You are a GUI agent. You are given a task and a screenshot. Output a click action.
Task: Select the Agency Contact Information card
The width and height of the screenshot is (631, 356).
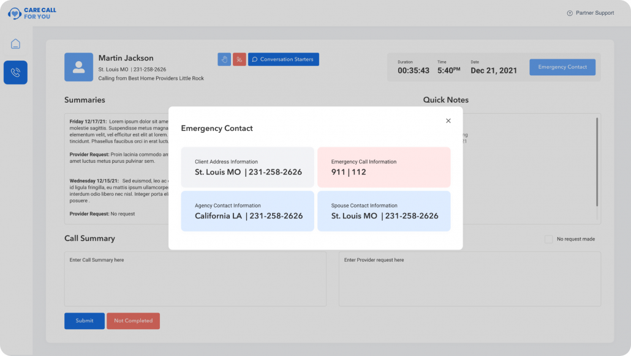point(247,211)
